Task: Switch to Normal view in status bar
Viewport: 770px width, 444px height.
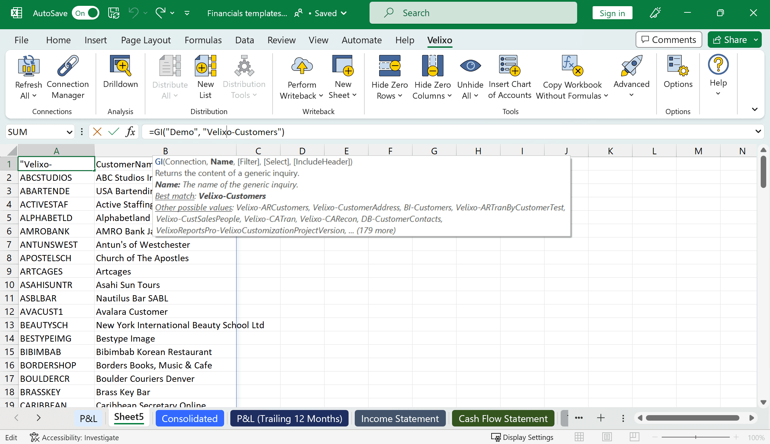Action: coord(579,437)
